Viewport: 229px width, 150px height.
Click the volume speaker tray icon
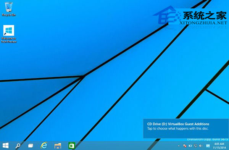[201, 146]
